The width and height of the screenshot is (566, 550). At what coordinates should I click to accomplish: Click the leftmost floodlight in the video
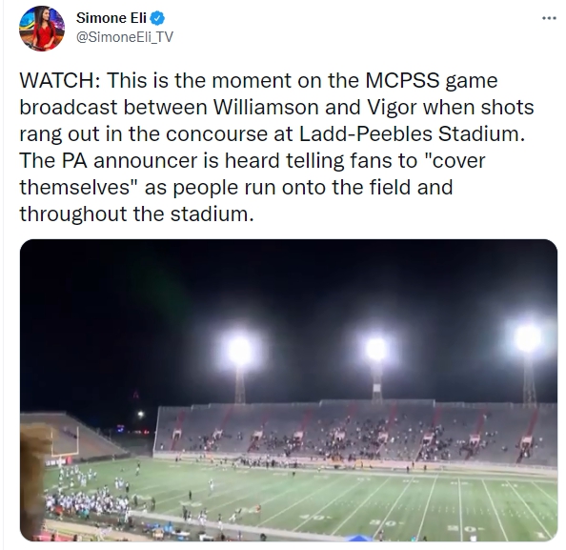point(239,351)
